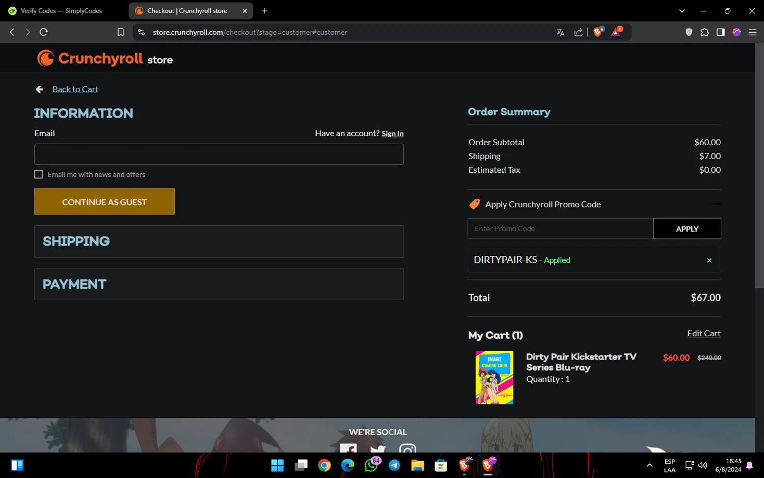Bookmark this page
Image resolution: width=764 pixels, height=478 pixels.
121,32
